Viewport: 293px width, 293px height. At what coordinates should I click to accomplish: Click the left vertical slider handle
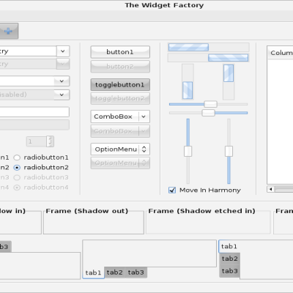pyautogui.click(x=188, y=151)
